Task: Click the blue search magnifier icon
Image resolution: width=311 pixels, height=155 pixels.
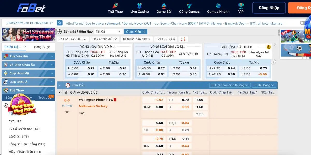Action: tap(60, 23)
